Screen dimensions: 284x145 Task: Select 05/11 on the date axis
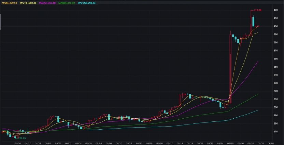(129, 143)
